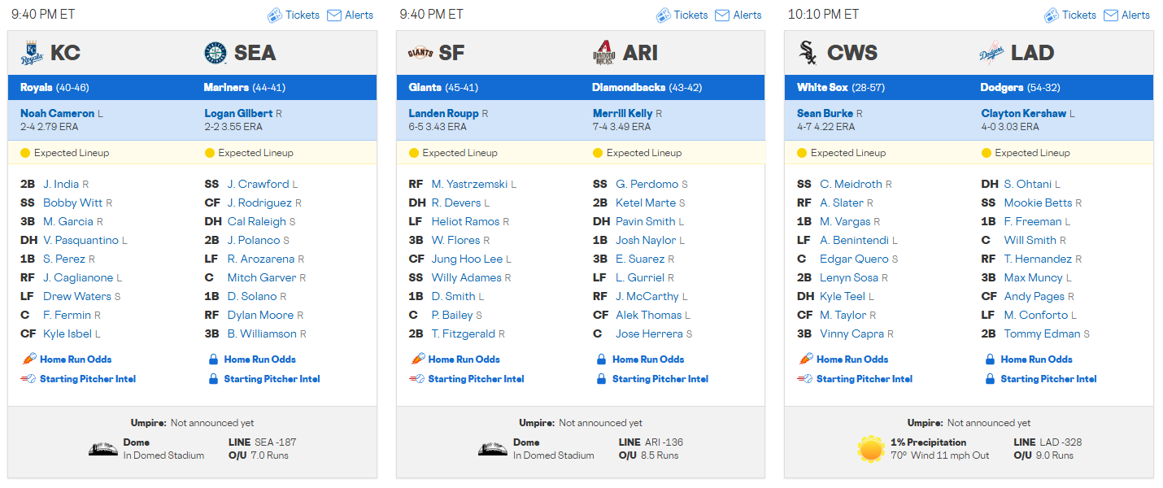Open Tickets for the CWS vs LAD game

pyautogui.click(x=1070, y=15)
